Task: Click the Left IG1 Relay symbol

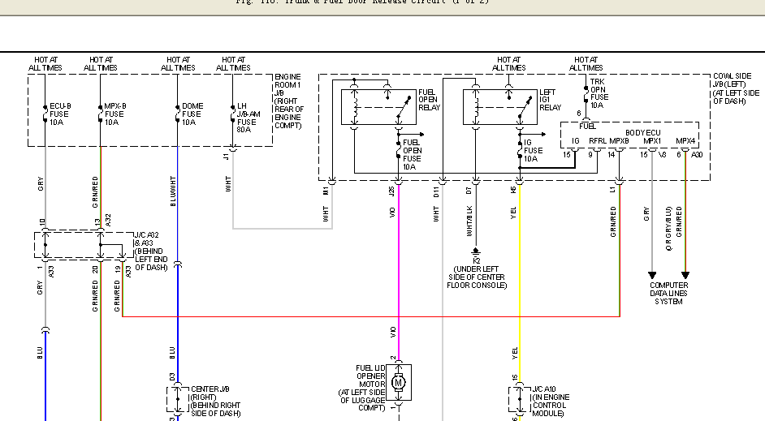Action: point(500,107)
